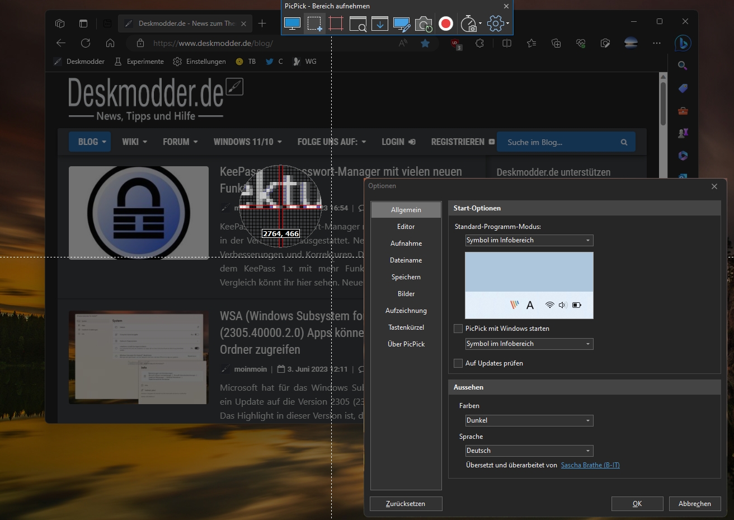734x520 pixels.
Task: Open the Farben dropdown set to Dunkel
Action: pos(529,420)
